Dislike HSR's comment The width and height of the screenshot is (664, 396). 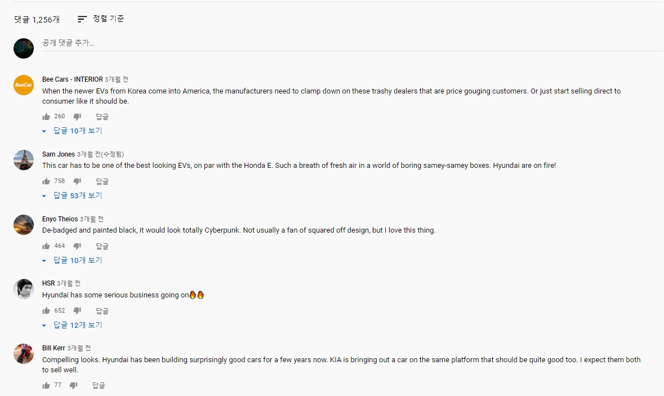[77, 311]
